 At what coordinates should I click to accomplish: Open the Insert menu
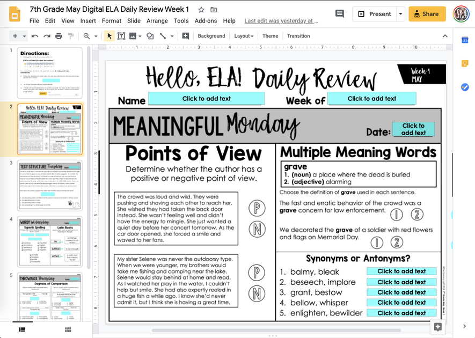88,21
